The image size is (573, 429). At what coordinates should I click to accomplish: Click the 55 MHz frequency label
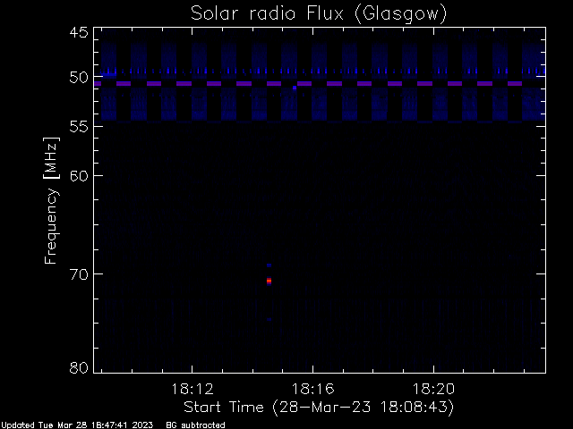pyautogui.click(x=79, y=126)
